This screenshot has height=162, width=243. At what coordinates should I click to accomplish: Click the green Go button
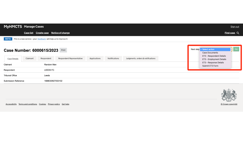pyautogui.click(x=236, y=49)
